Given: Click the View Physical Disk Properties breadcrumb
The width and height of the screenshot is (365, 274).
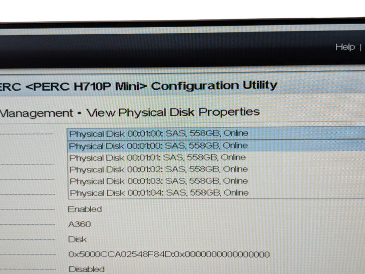Looking at the screenshot, I should pyautogui.click(x=173, y=112).
